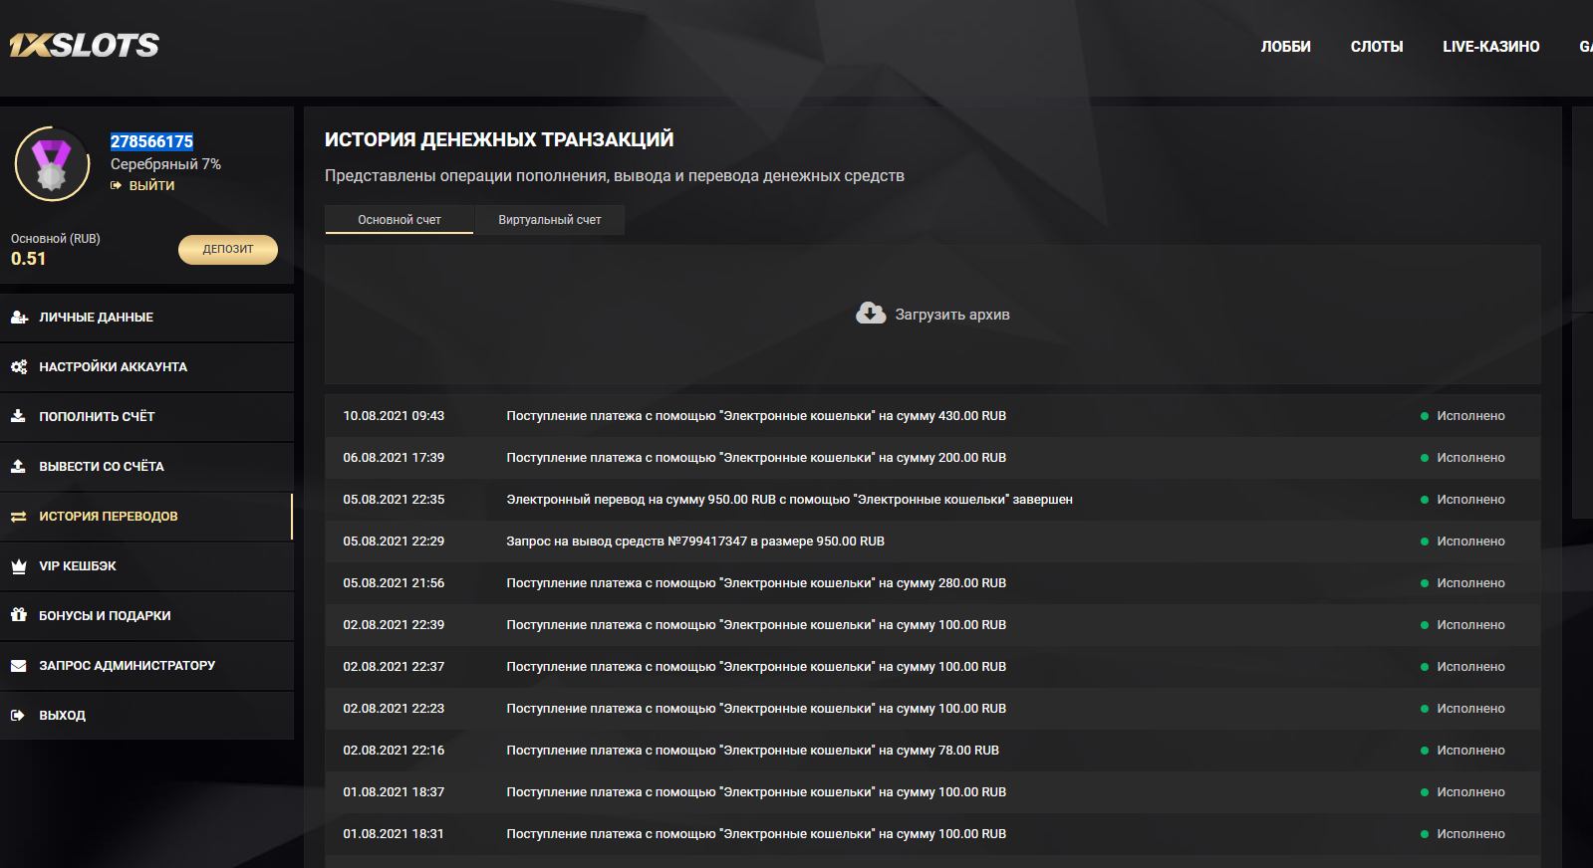The width and height of the screenshot is (1593, 868).
Task: Select ВЫХОД in the sidebar
Action: 146,716
